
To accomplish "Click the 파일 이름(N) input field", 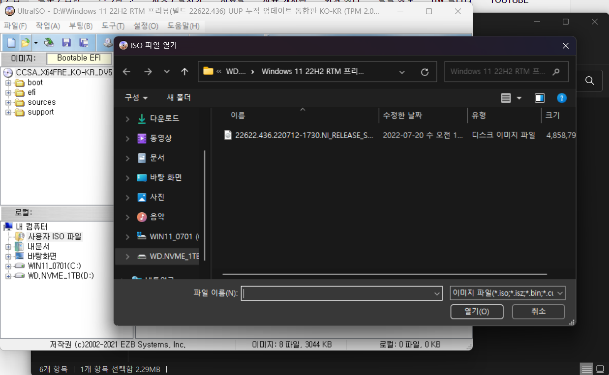I will [342, 293].
